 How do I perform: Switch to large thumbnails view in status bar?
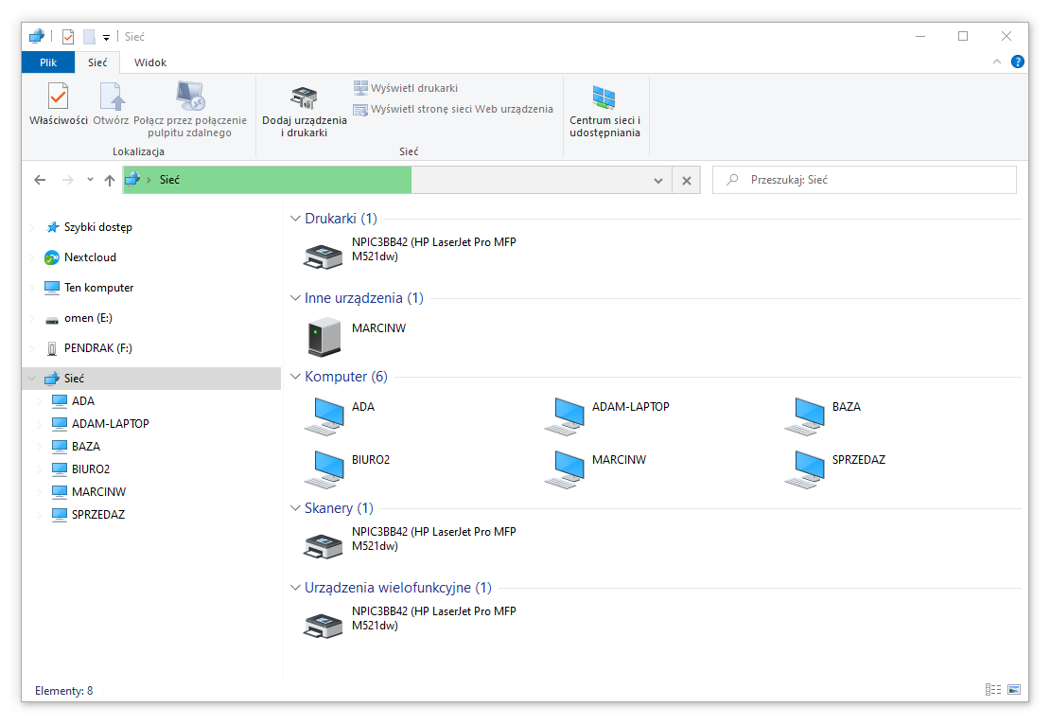[x=1014, y=690]
